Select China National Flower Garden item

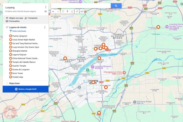tap(25, 58)
